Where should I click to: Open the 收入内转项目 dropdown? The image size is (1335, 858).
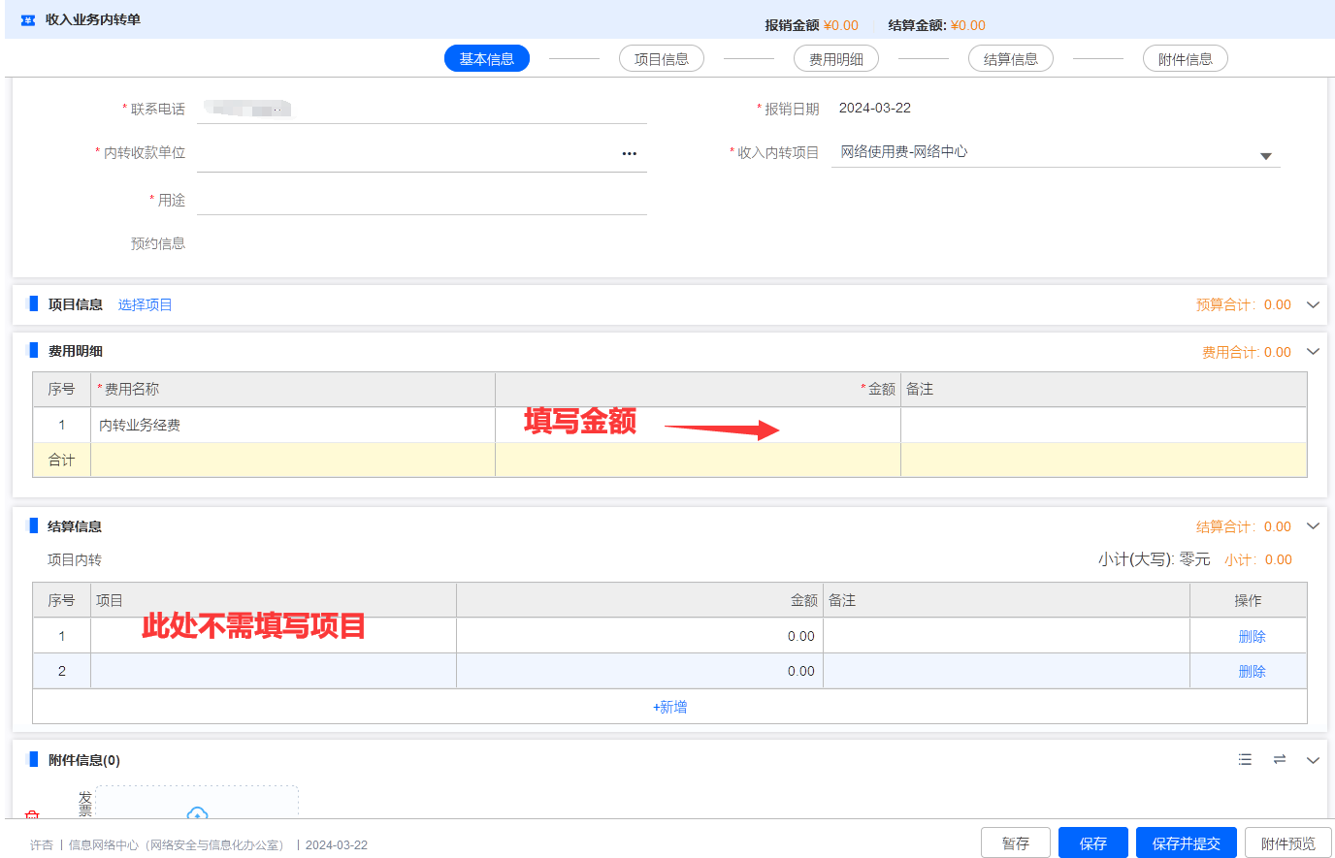pos(1265,156)
